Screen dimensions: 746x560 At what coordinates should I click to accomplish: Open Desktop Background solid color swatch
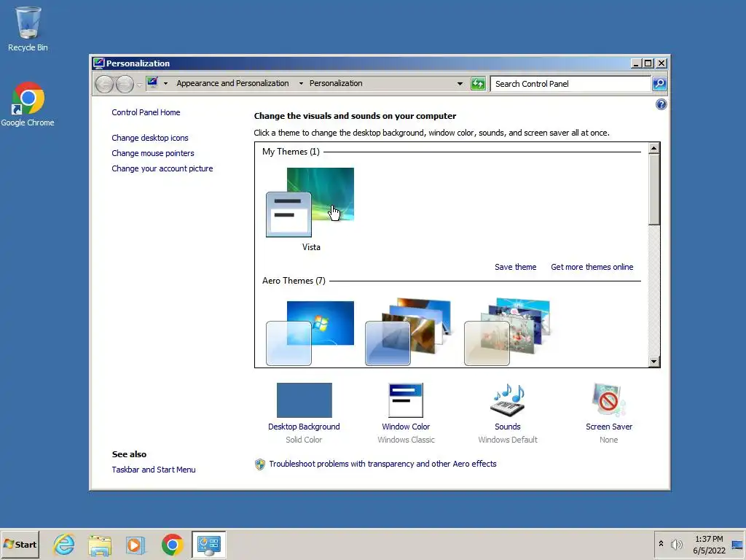click(304, 400)
